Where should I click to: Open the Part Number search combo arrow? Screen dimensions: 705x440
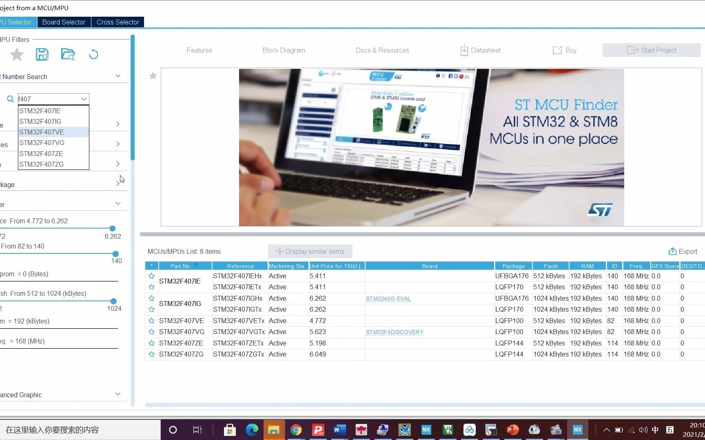click(x=84, y=99)
